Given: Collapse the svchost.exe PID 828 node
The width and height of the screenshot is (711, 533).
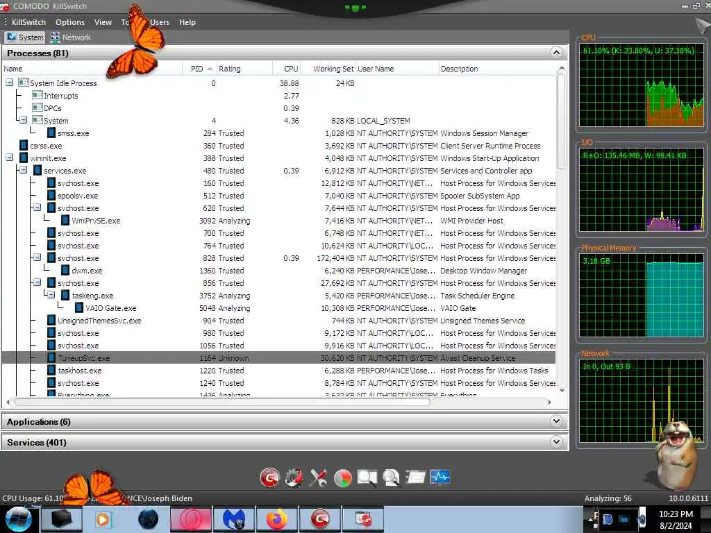Looking at the screenshot, I should coord(37,257).
